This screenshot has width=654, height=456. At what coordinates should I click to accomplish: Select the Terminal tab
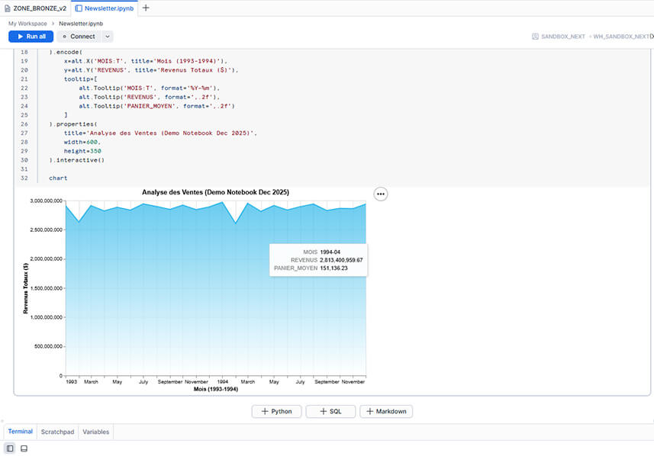coord(20,432)
